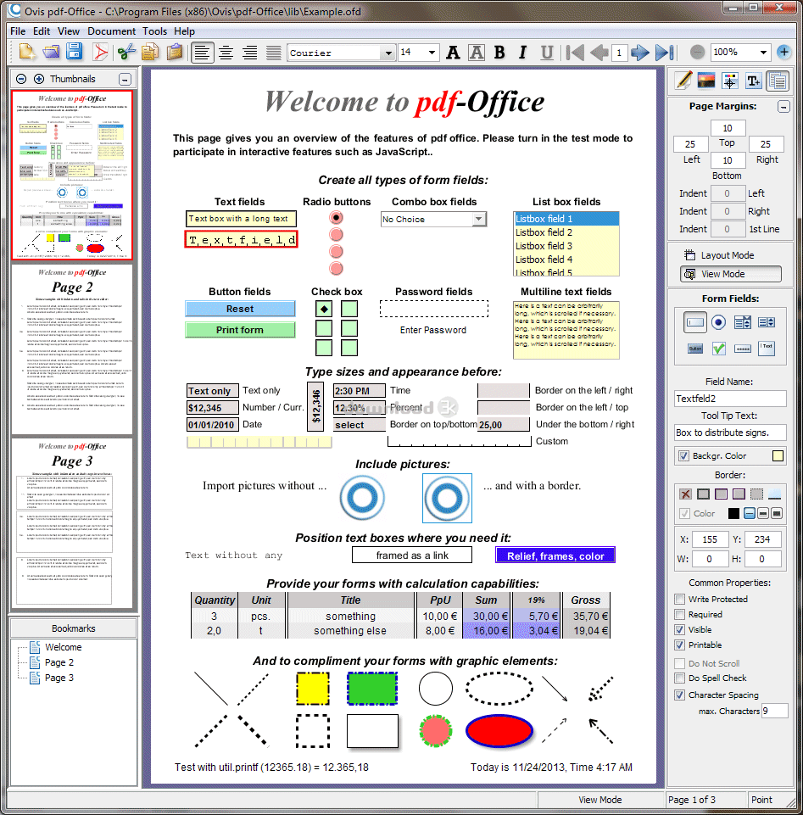The width and height of the screenshot is (803, 815).
Task: Open the File menu
Action: click(18, 31)
